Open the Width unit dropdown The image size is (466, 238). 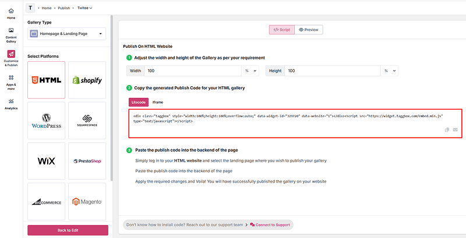point(250,71)
